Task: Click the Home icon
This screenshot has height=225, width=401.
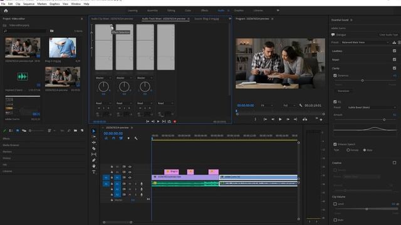Action: click(6, 11)
